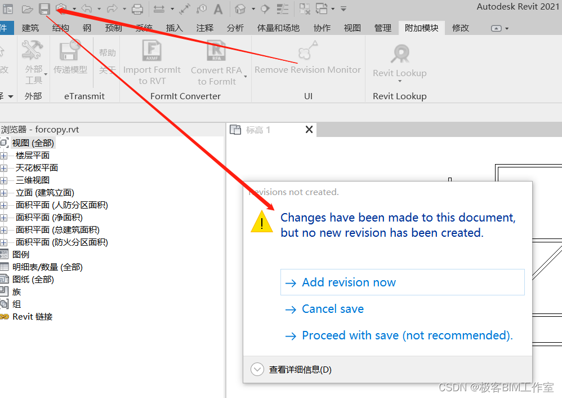This screenshot has height=398, width=562.
Task: Click the Print icon
Action: point(137,8)
